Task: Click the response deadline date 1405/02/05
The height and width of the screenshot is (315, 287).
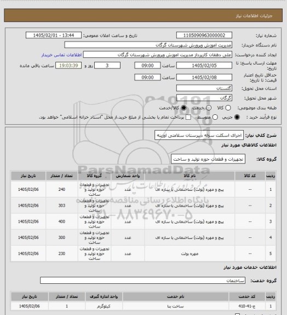Action: tap(204, 66)
